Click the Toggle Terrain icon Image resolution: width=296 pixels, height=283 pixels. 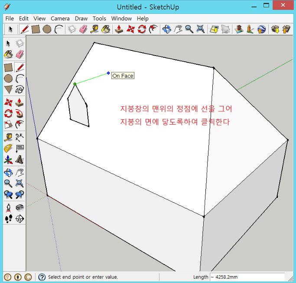point(225,30)
